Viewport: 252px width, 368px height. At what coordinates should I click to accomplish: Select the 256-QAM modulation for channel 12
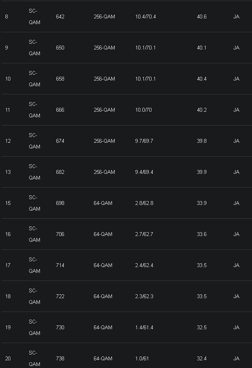104,141
